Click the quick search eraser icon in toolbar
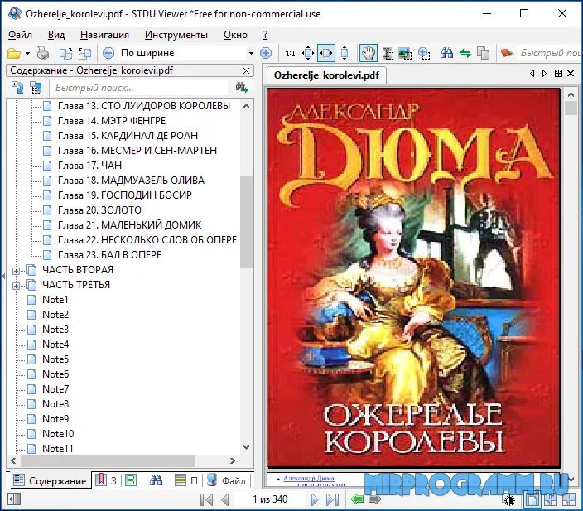583x511 pixels. 507,53
